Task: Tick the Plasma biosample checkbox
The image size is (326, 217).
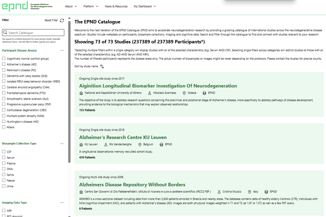Action: click(x=4, y=163)
